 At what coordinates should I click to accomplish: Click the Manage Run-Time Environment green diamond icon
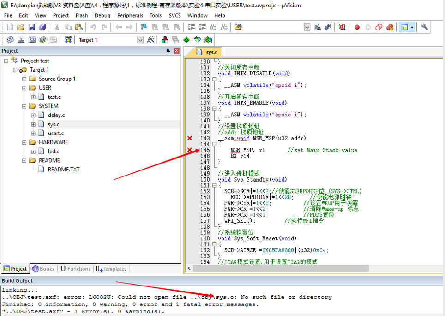click(186, 40)
